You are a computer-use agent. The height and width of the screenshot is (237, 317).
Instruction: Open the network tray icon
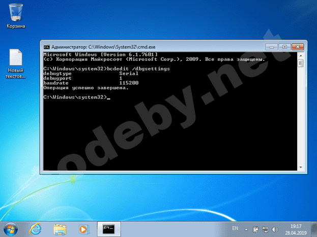(x=265, y=229)
